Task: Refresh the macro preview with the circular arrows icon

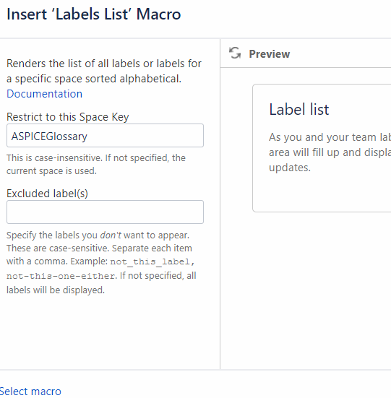Action: click(x=235, y=53)
